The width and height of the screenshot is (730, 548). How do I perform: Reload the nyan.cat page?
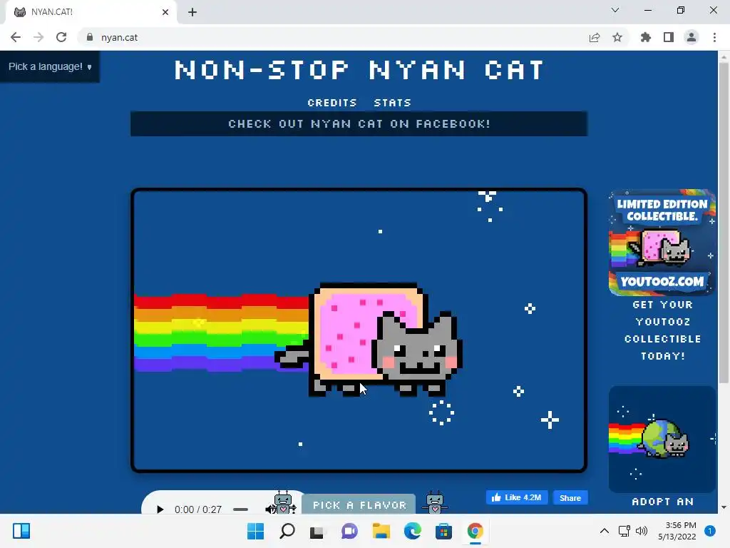[x=61, y=37]
